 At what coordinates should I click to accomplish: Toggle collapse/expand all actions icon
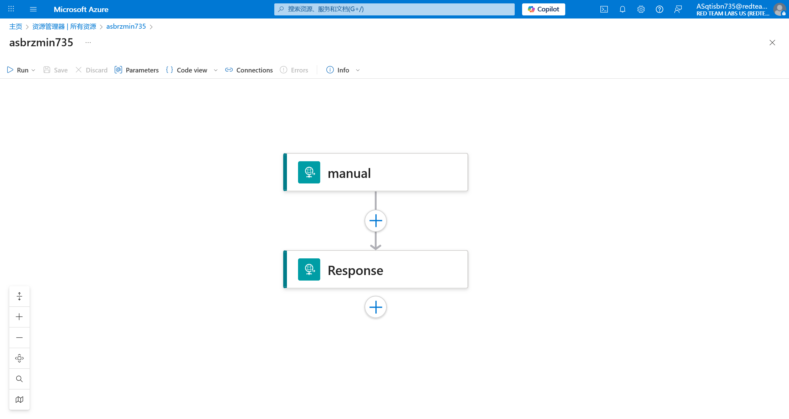[x=19, y=296]
